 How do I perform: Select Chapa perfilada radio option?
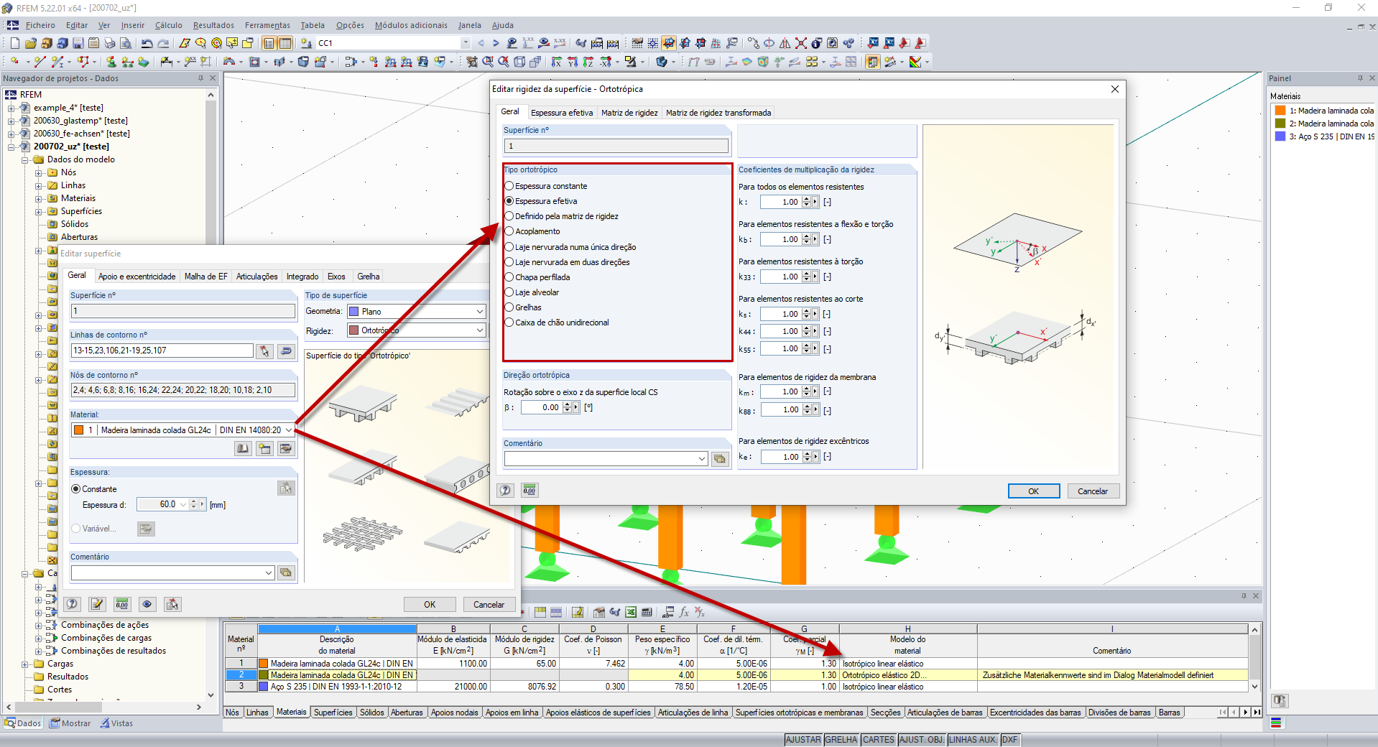(509, 277)
